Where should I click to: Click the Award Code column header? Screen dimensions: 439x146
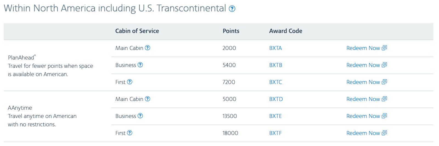[286, 31]
